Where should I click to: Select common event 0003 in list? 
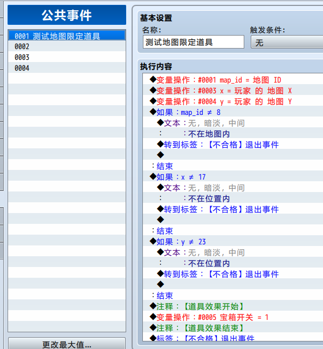point(67,57)
